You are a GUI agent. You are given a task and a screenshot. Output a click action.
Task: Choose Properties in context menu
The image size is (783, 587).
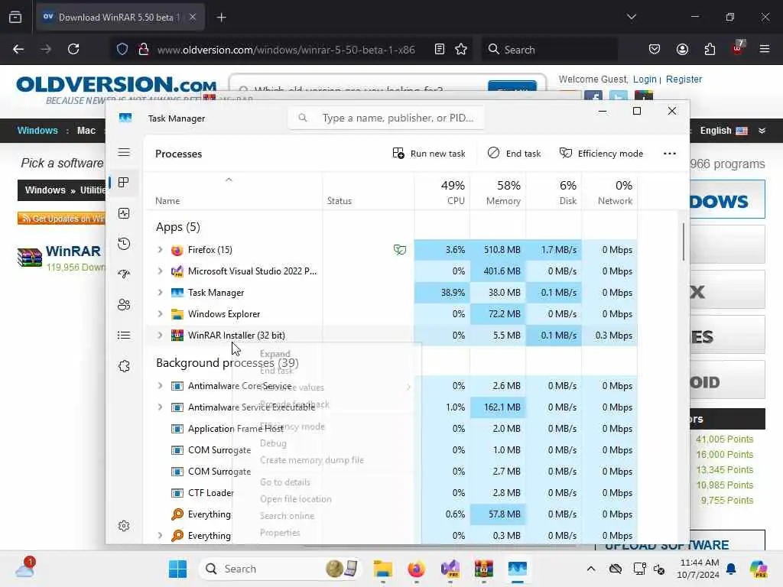280,533
